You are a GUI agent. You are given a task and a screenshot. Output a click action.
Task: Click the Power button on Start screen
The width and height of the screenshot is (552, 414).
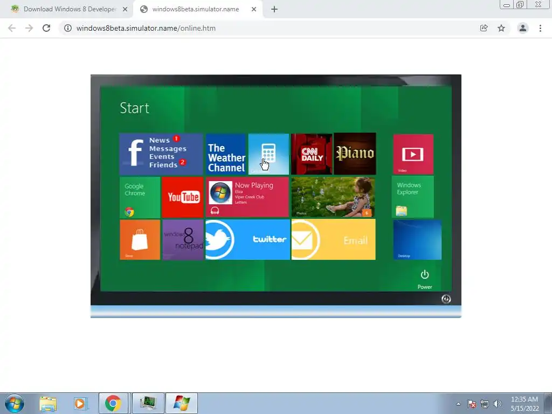pyautogui.click(x=425, y=280)
